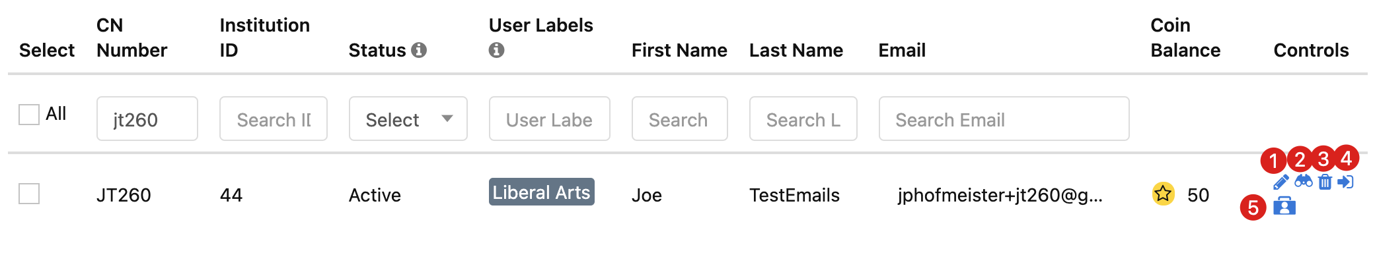Open the briefcase profile icon

(1284, 205)
